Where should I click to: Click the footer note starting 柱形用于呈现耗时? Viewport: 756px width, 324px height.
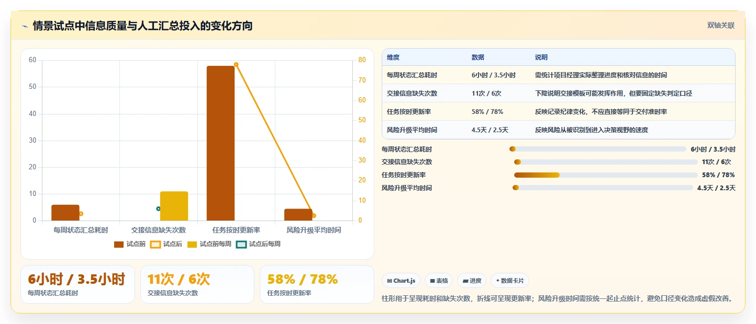click(557, 299)
